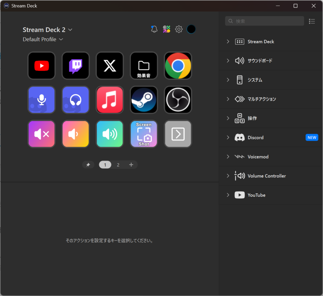The width and height of the screenshot is (323, 296).
Task: Switch to page 2 of keys
Action: click(118, 165)
